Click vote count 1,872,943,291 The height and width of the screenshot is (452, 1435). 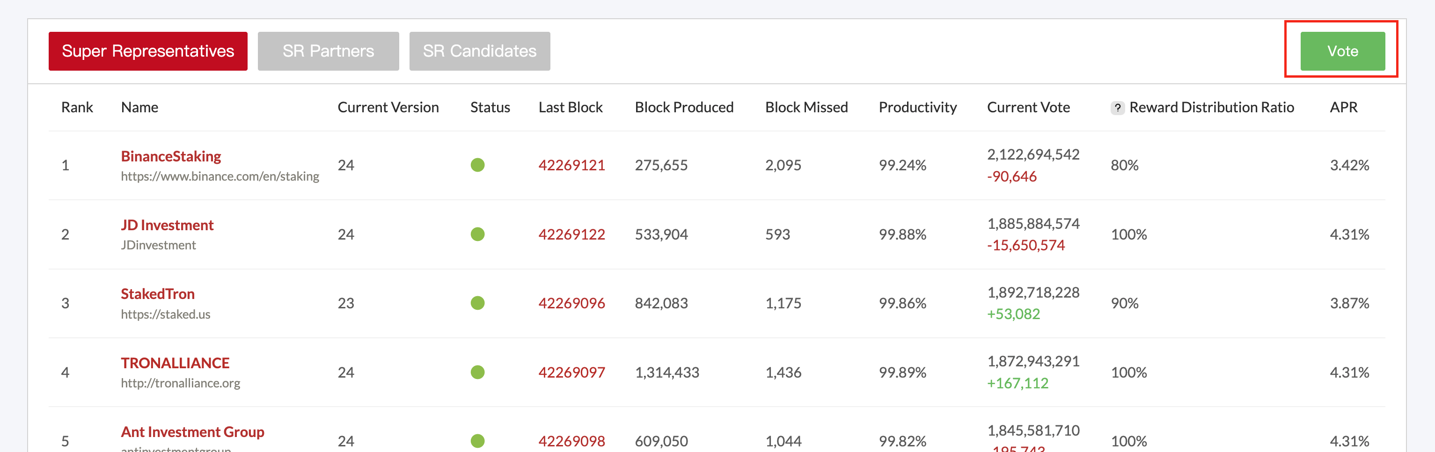pos(1033,362)
